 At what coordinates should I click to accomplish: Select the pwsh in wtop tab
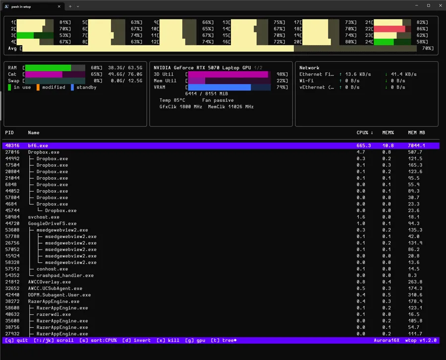tap(32, 6)
